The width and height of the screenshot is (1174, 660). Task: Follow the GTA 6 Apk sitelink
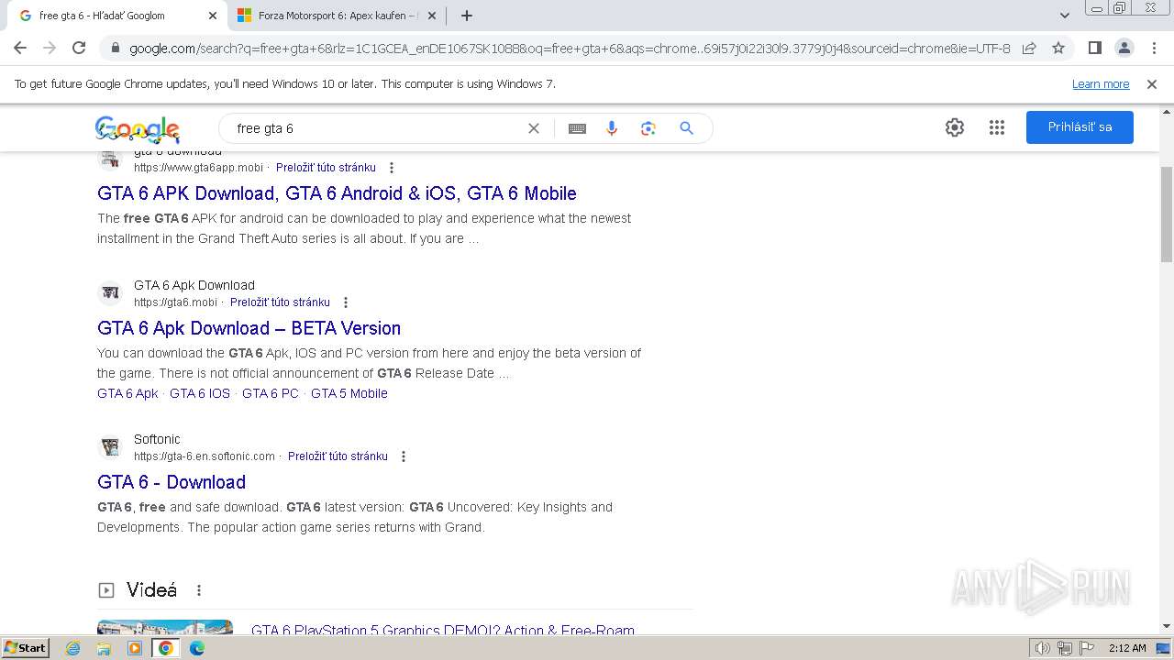[127, 393]
